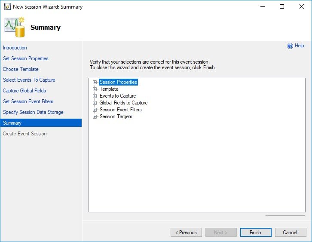The width and height of the screenshot is (312, 242).
Task: Click the Finish button
Action: click(256, 233)
